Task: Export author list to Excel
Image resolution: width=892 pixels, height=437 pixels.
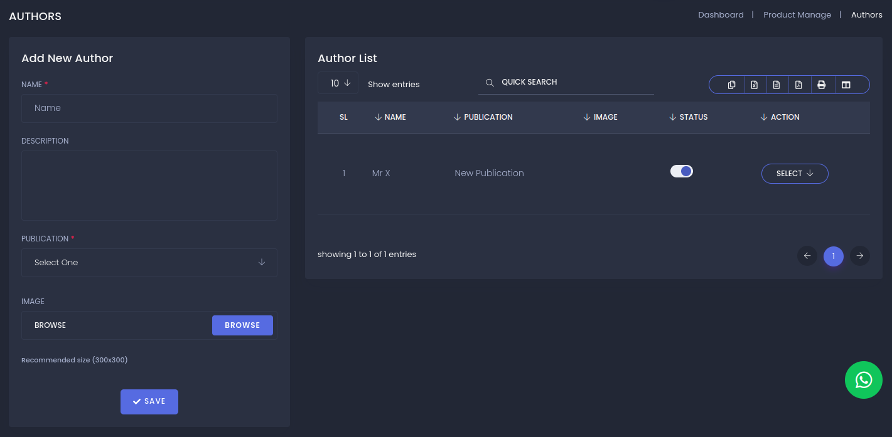Action: coord(755,85)
